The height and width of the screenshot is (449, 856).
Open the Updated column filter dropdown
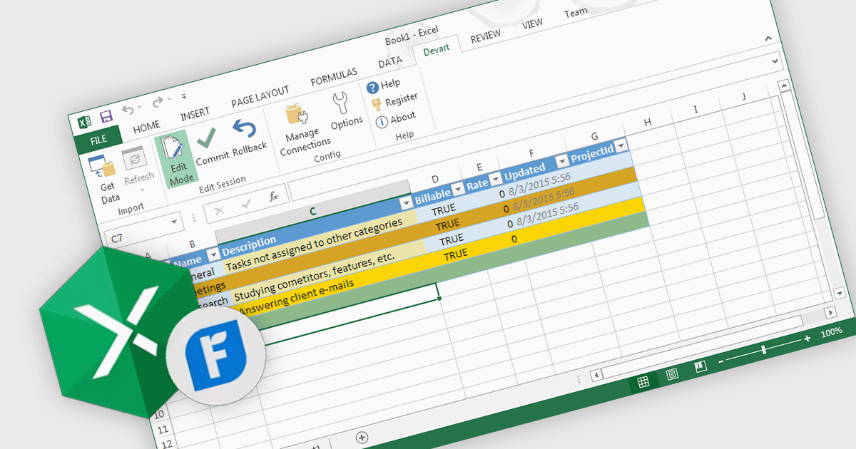coord(561,162)
